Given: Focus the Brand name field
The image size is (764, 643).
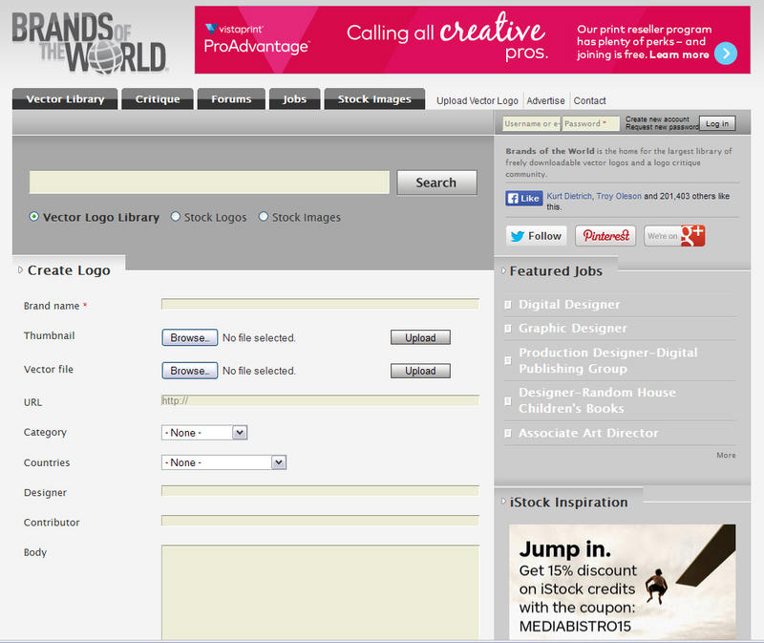Looking at the screenshot, I should [320, 304].
